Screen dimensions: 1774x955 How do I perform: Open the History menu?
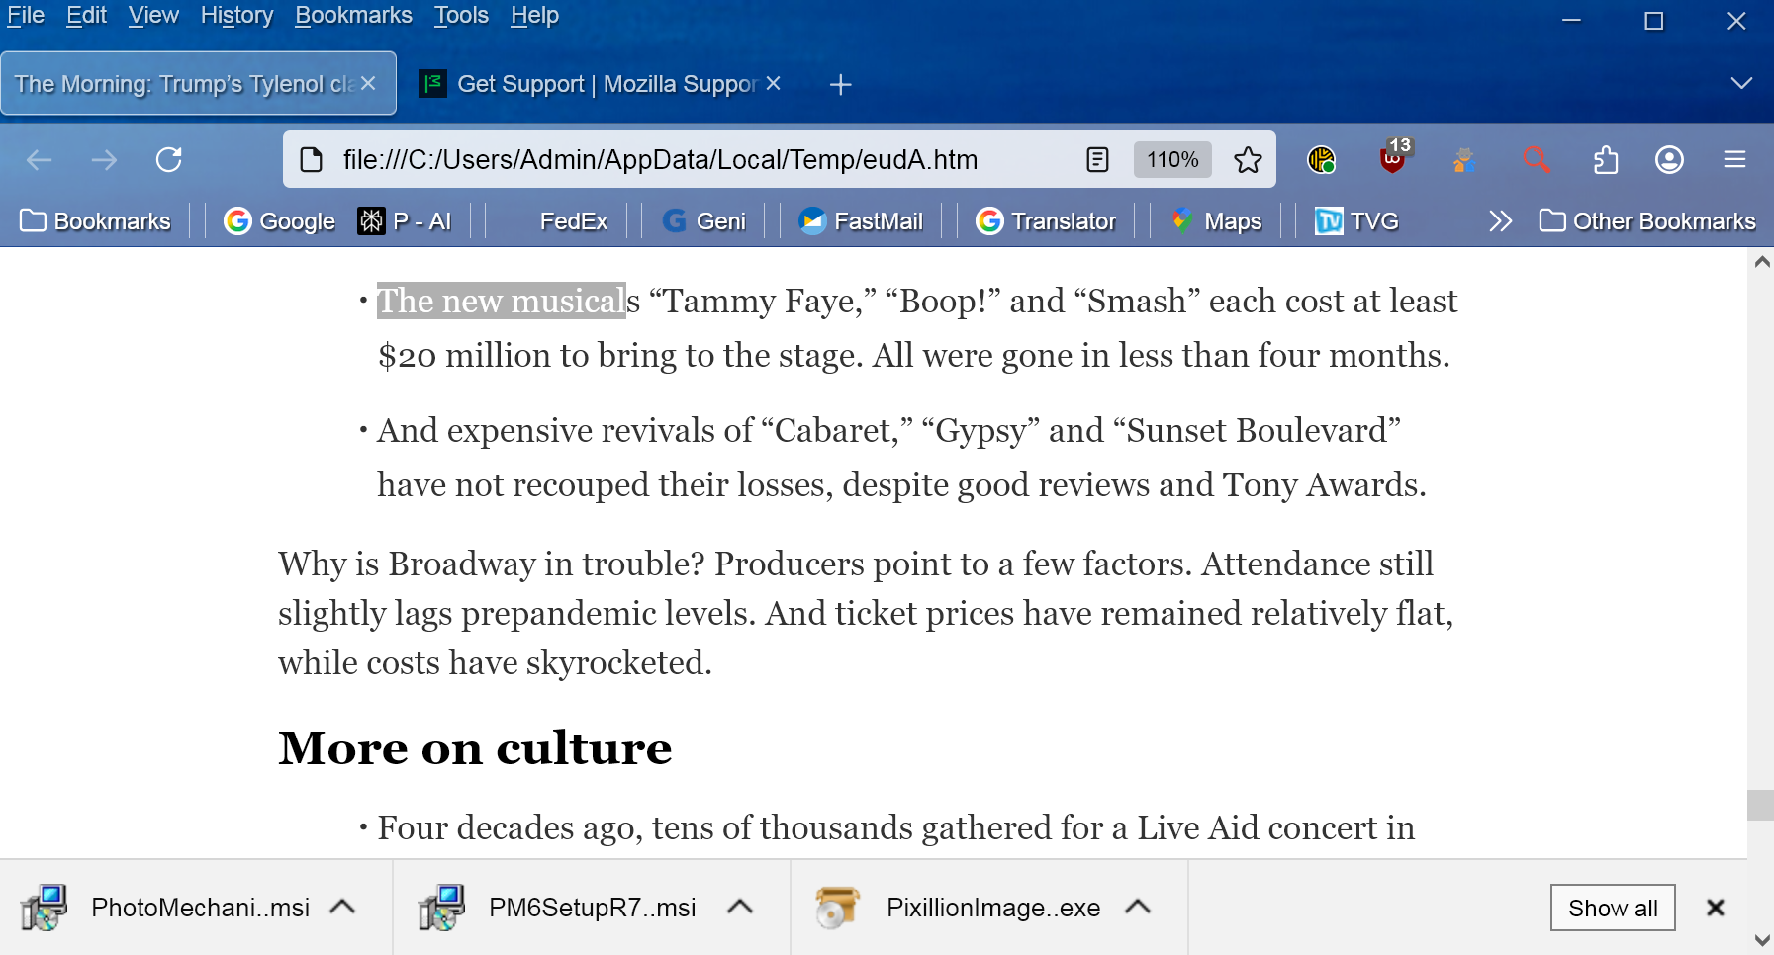(237, 16)
